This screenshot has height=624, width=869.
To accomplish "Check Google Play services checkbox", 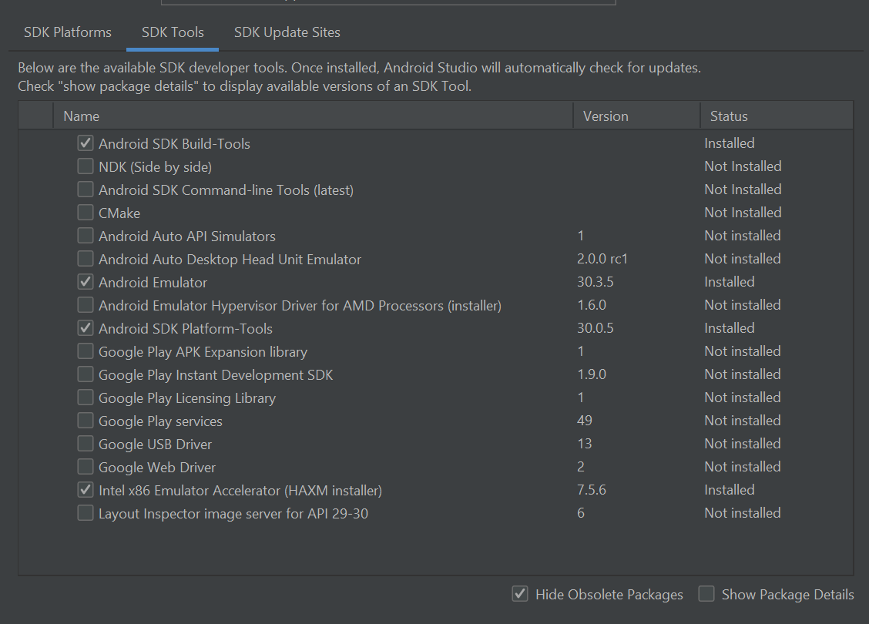I will 86,421.
